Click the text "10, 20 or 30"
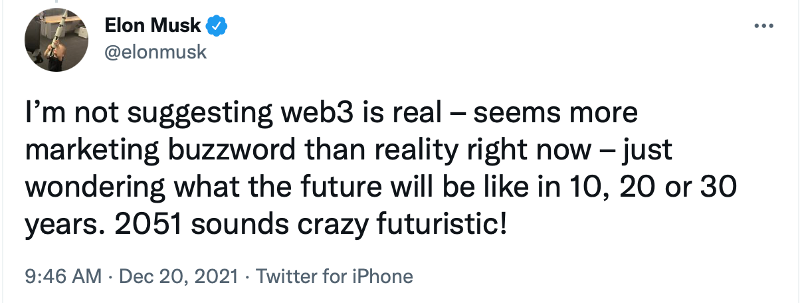 (653, 189)
